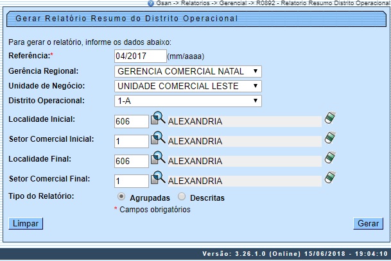Image resolution: width=391 pixels, height=261 pixels.
Task: Select the Agrupadas report type
Action: pyautogui.click(x=121, y=198)
